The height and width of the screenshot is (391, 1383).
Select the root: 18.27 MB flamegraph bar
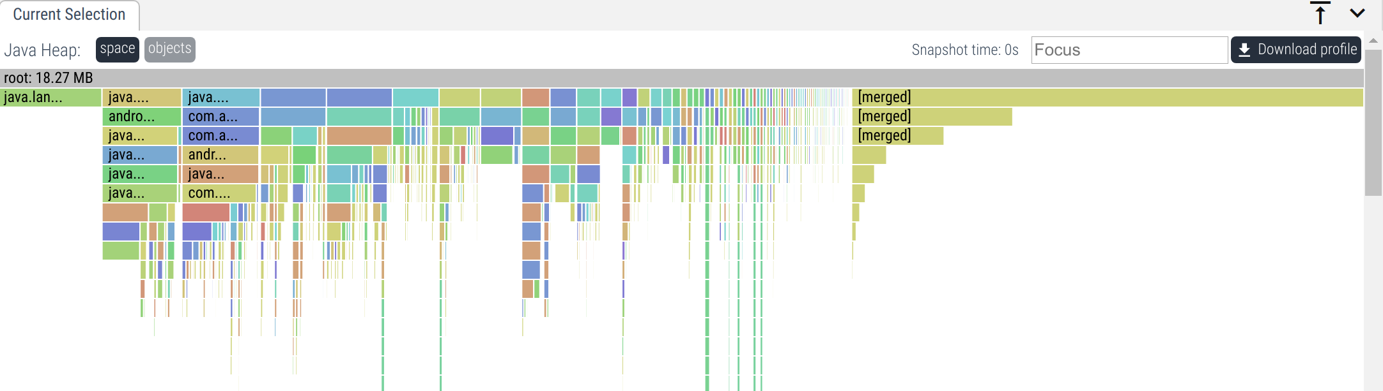click(x=681, y=78)
